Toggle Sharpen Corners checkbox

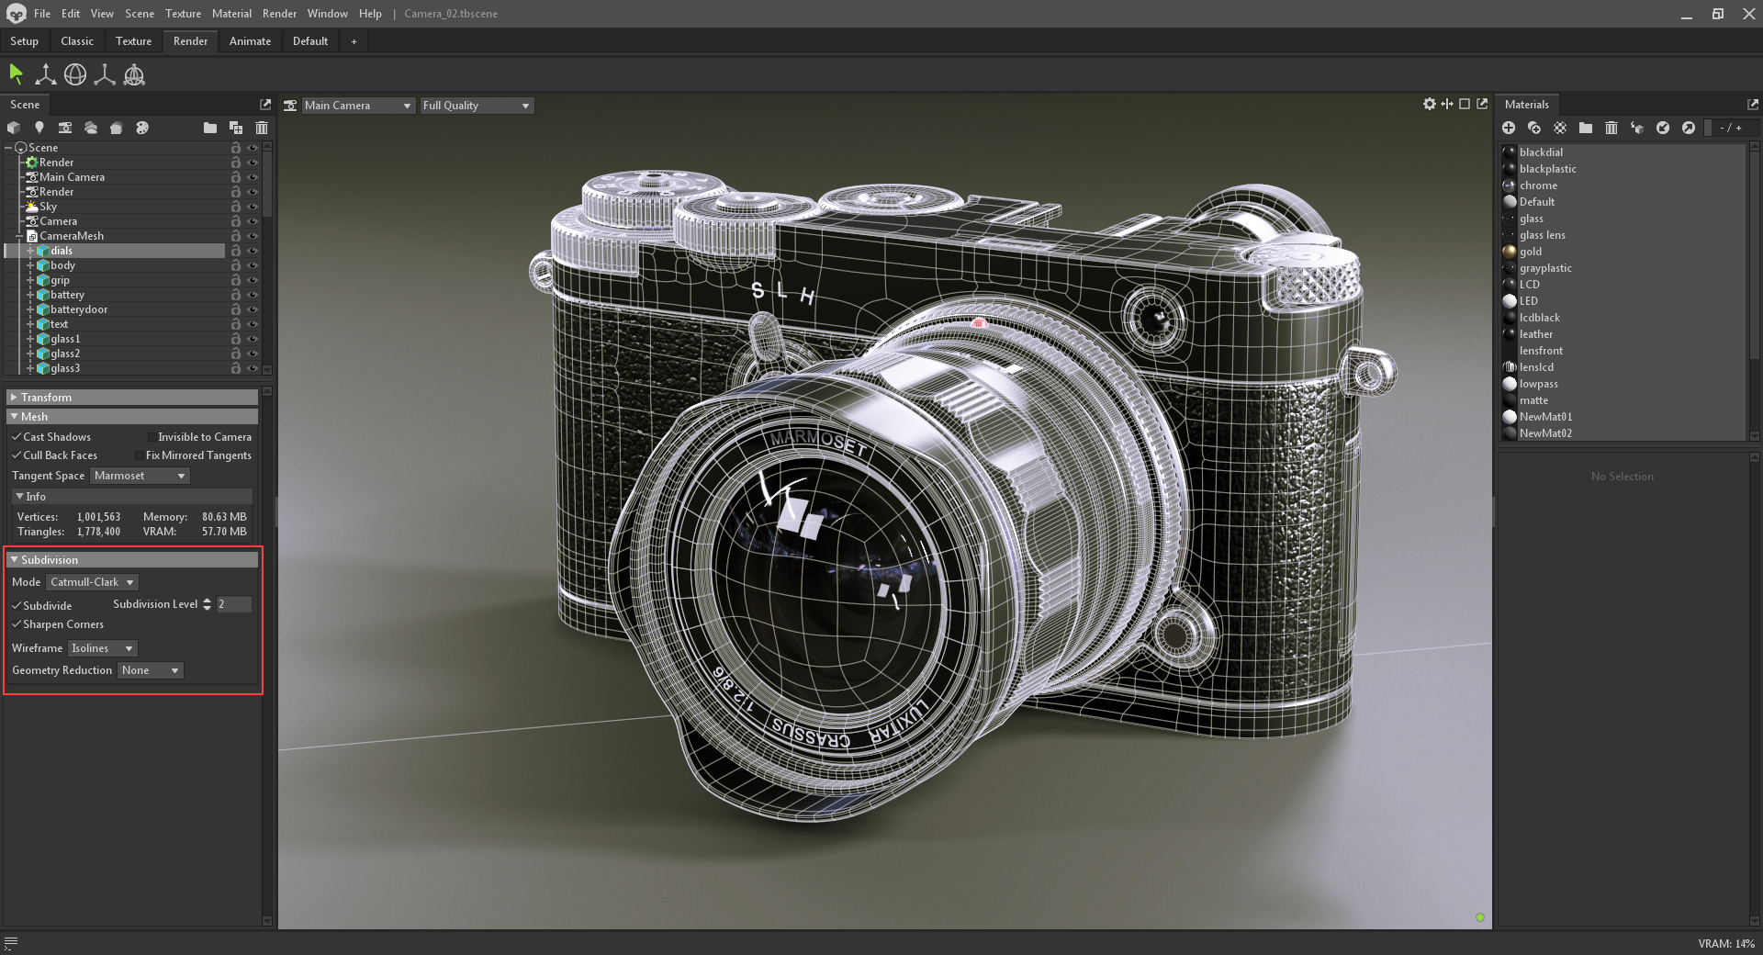click(17, 624)
